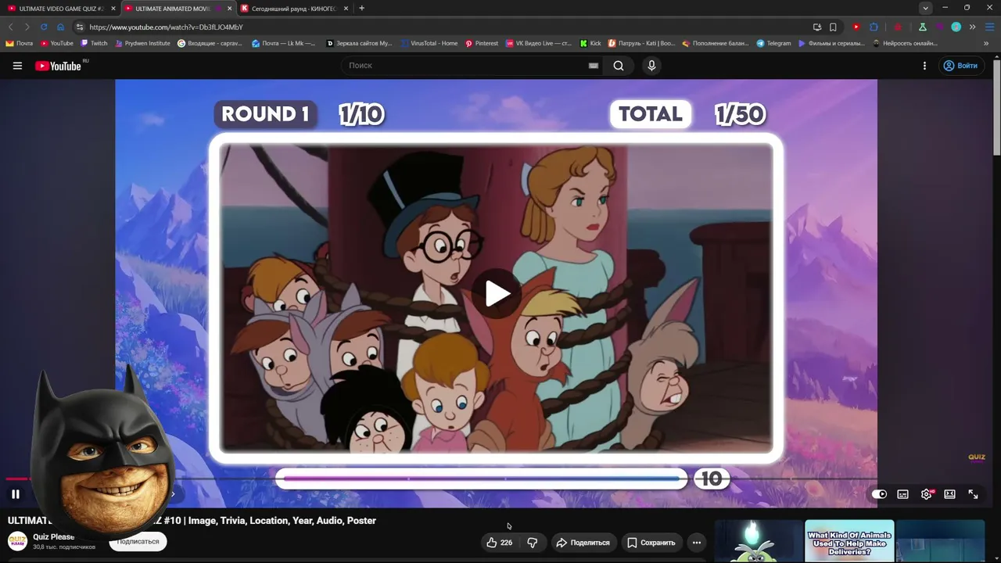Open the VK Видео Live bookmark

[x=539, y=44]
